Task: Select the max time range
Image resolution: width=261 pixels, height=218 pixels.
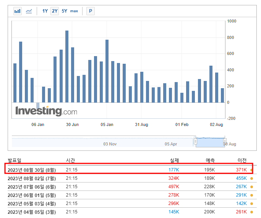Action: [x=74, y=11]
